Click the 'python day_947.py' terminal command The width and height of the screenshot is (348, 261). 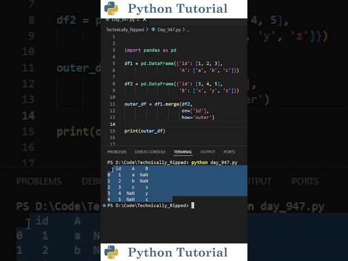coord(214,163)
